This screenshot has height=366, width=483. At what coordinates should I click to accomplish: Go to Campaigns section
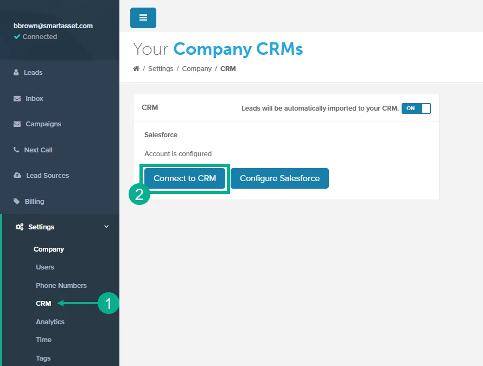(43, 124)
